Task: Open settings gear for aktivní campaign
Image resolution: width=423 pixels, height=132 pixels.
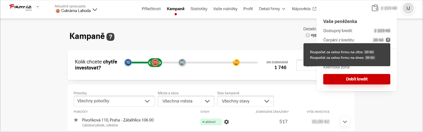Action: [227, 122]
